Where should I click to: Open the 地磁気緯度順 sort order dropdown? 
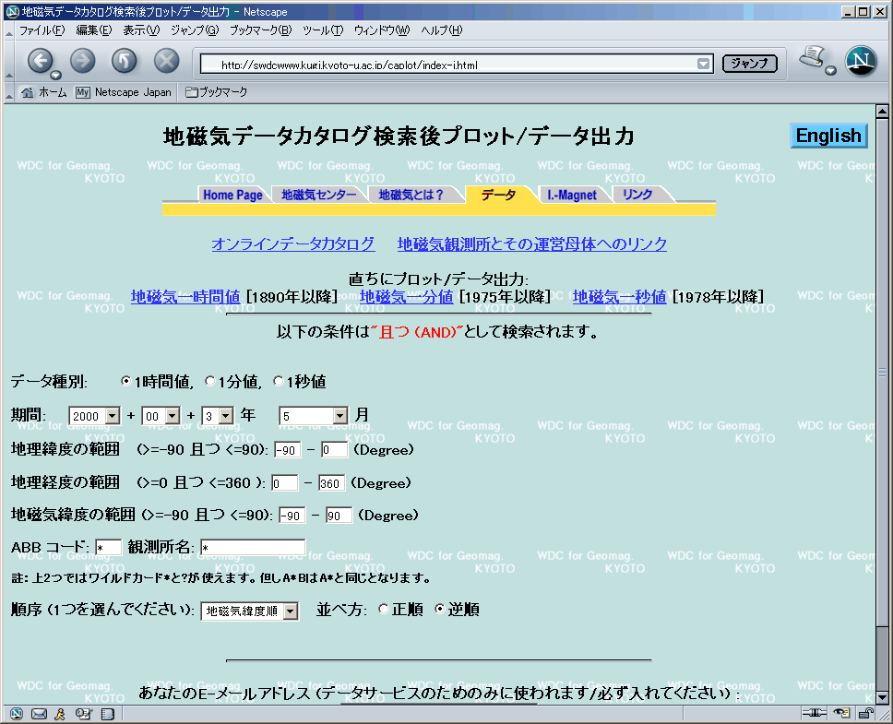[249, 611]
